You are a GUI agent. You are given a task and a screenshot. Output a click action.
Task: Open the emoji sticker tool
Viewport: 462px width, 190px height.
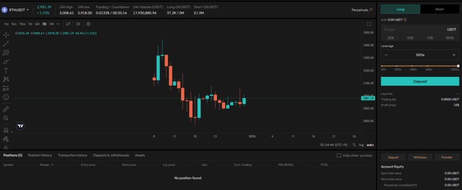pyautogui.click(x=6, y=97)
